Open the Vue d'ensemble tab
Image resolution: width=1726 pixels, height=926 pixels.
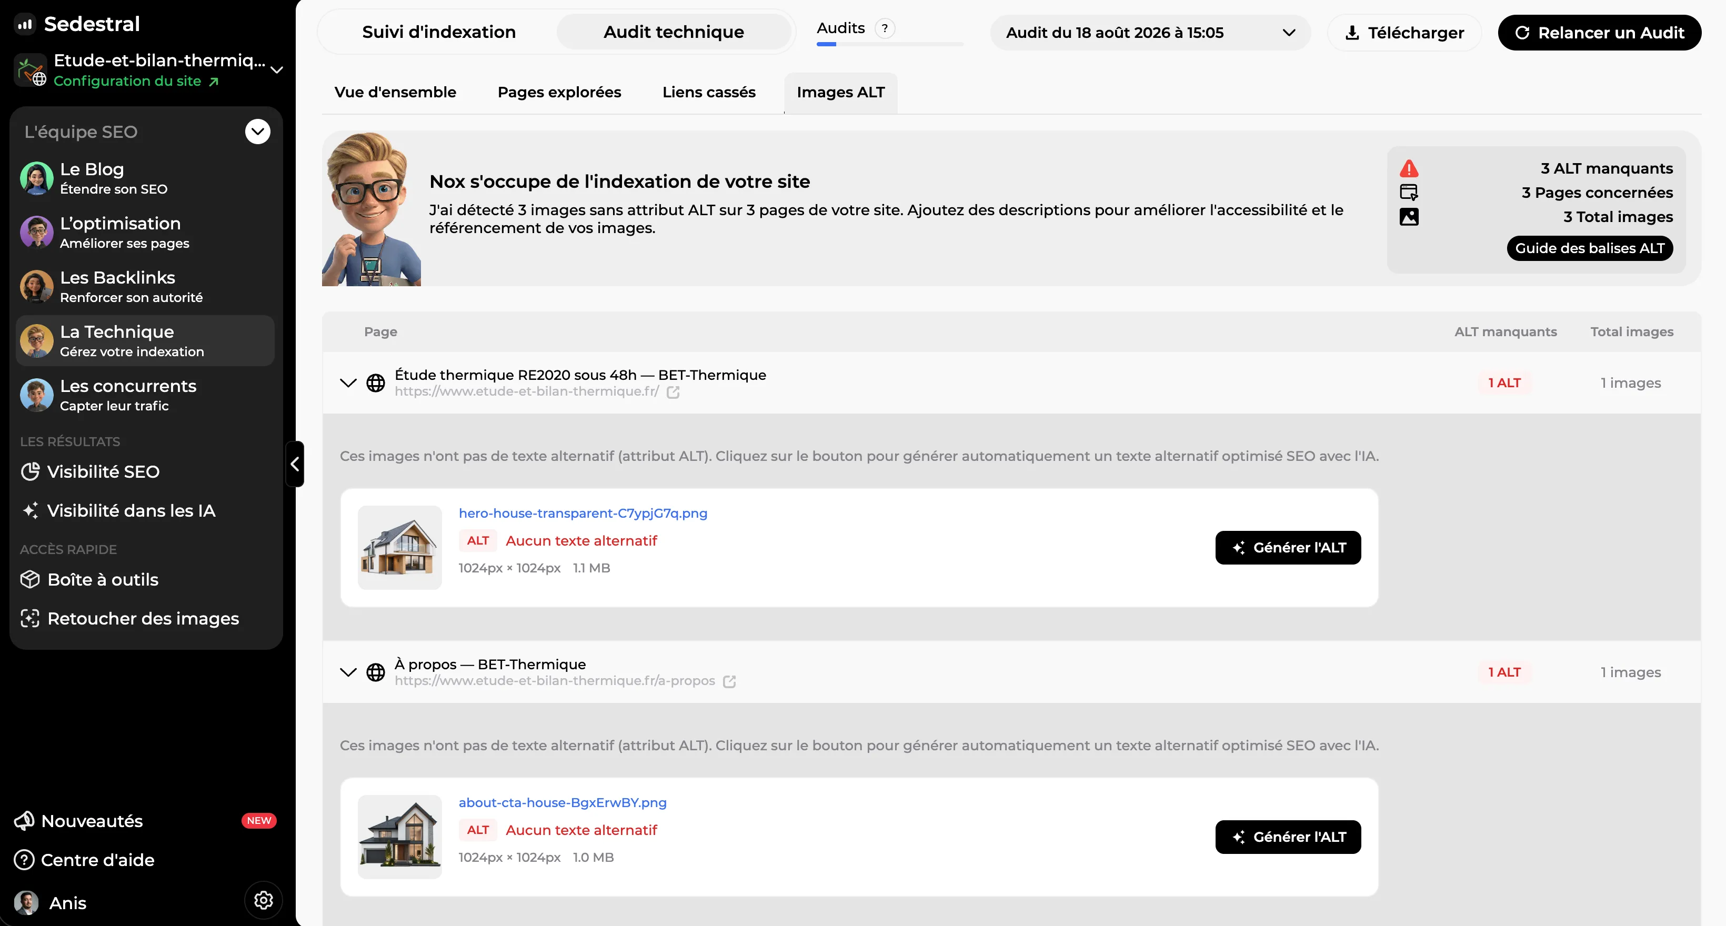click(x=395, y=93)
